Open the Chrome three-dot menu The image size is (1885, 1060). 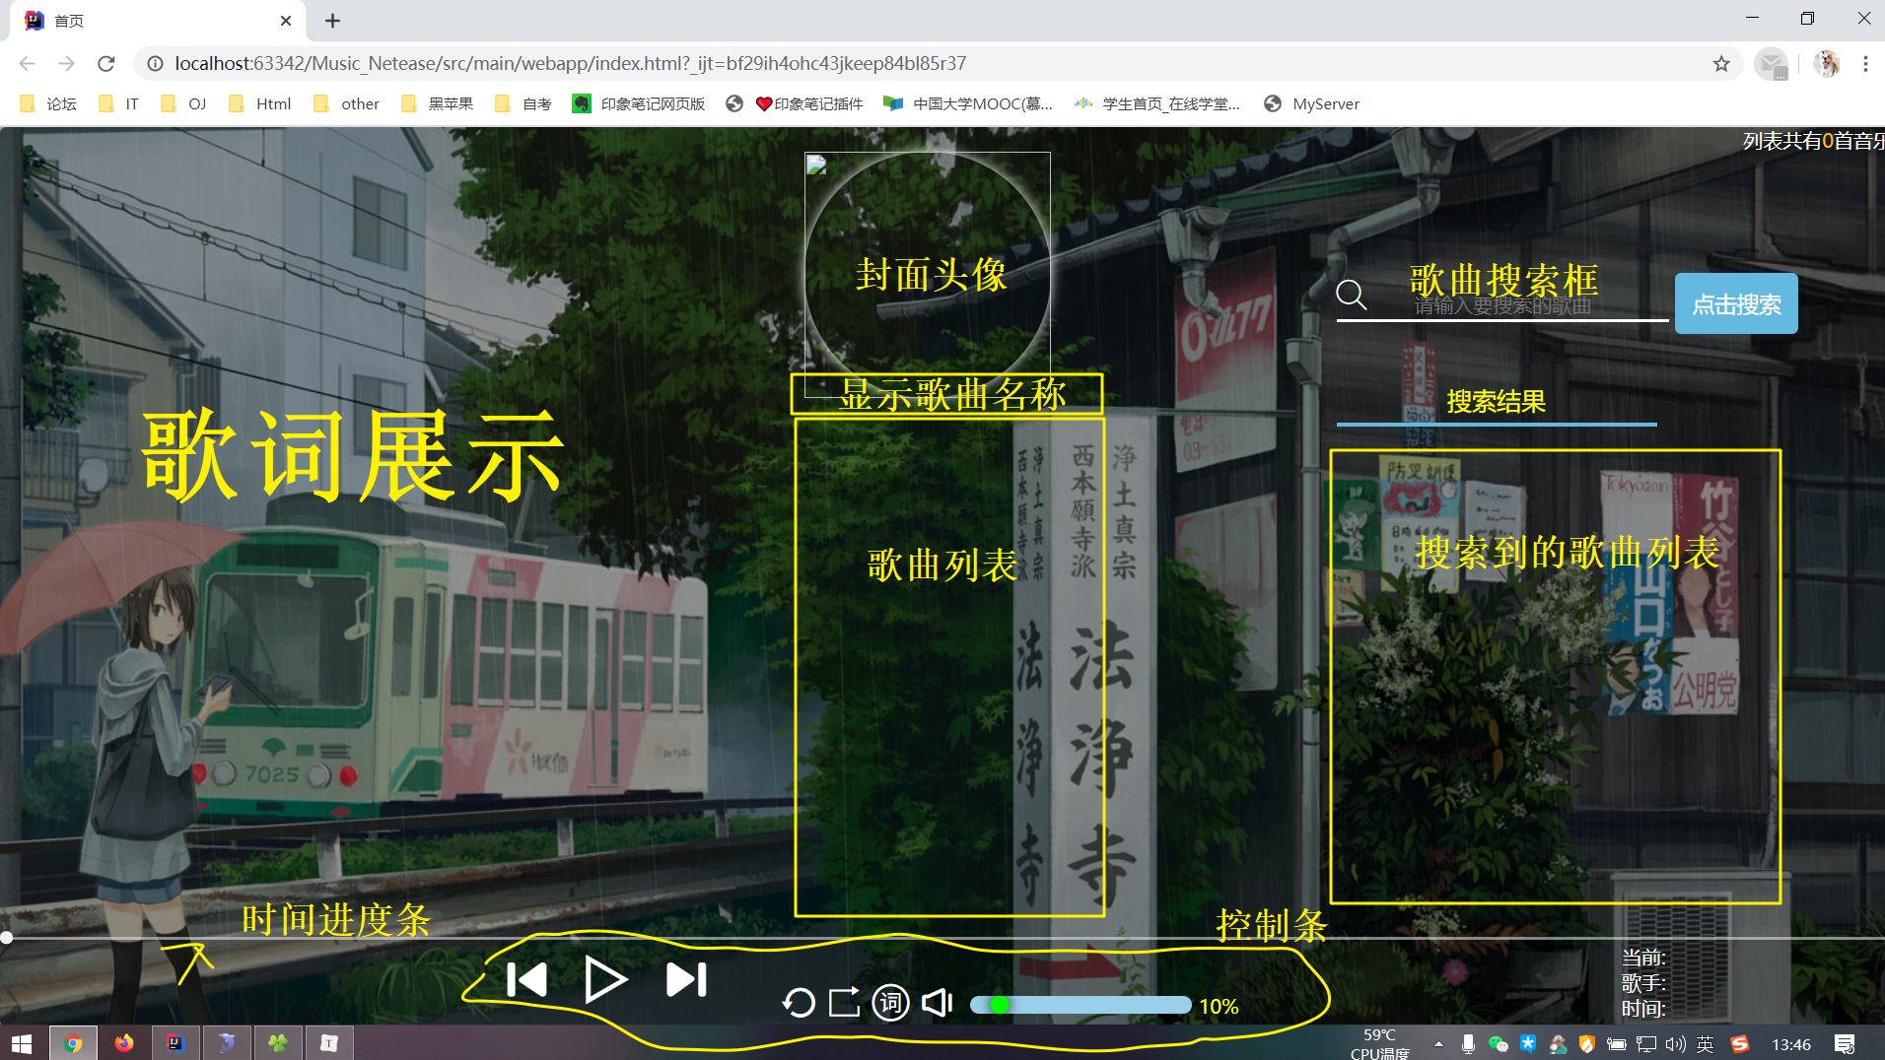1865,63
